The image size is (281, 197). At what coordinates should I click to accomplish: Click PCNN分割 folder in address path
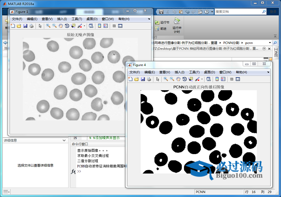pos(231,43)
